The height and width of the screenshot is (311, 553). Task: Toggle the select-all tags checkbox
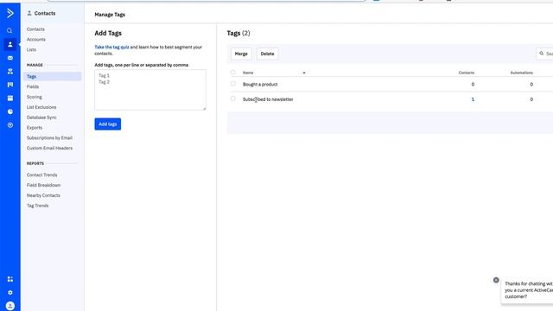click(232, 73)
